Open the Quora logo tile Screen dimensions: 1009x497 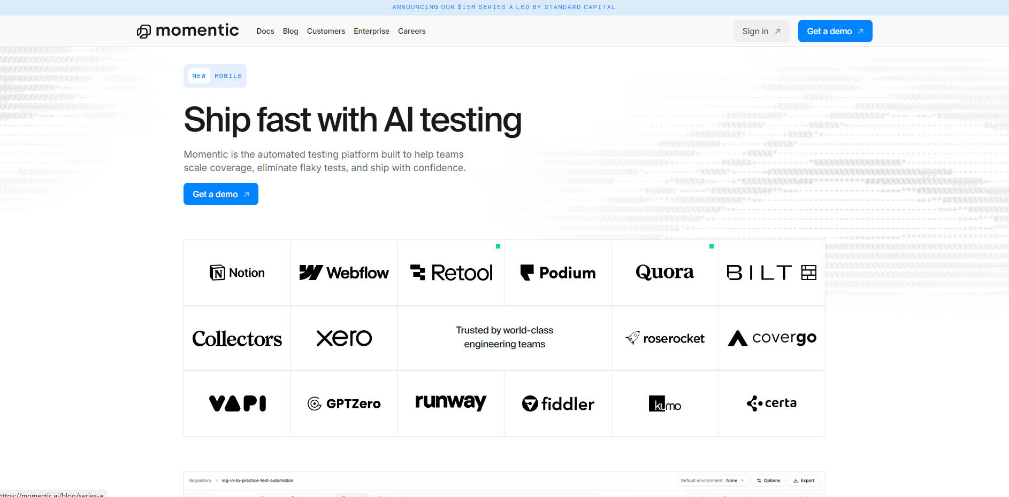tap(664, 273)
